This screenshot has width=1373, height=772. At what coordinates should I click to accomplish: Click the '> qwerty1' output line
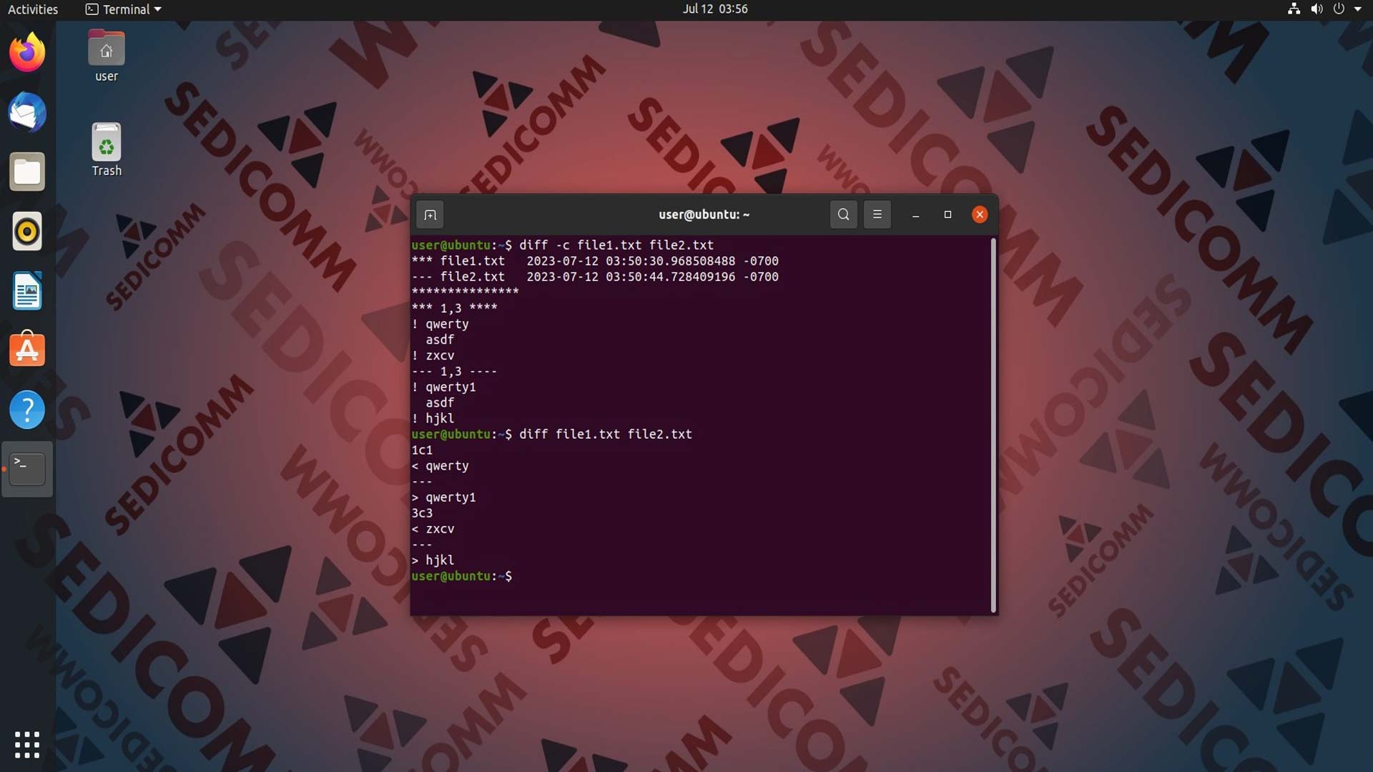(x=443, y=497)
